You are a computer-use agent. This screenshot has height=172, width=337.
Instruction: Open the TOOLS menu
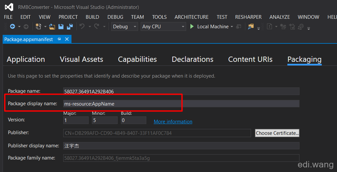[x=159, y=17]
